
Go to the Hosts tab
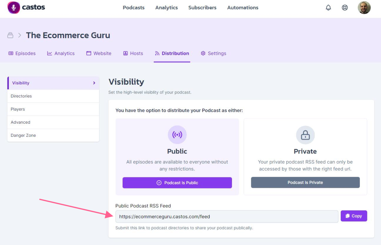[133, 53]
